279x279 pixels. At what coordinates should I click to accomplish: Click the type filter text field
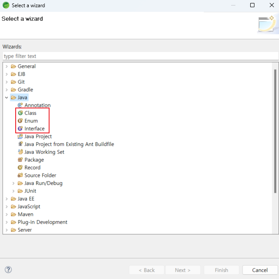tap(141, 56)
